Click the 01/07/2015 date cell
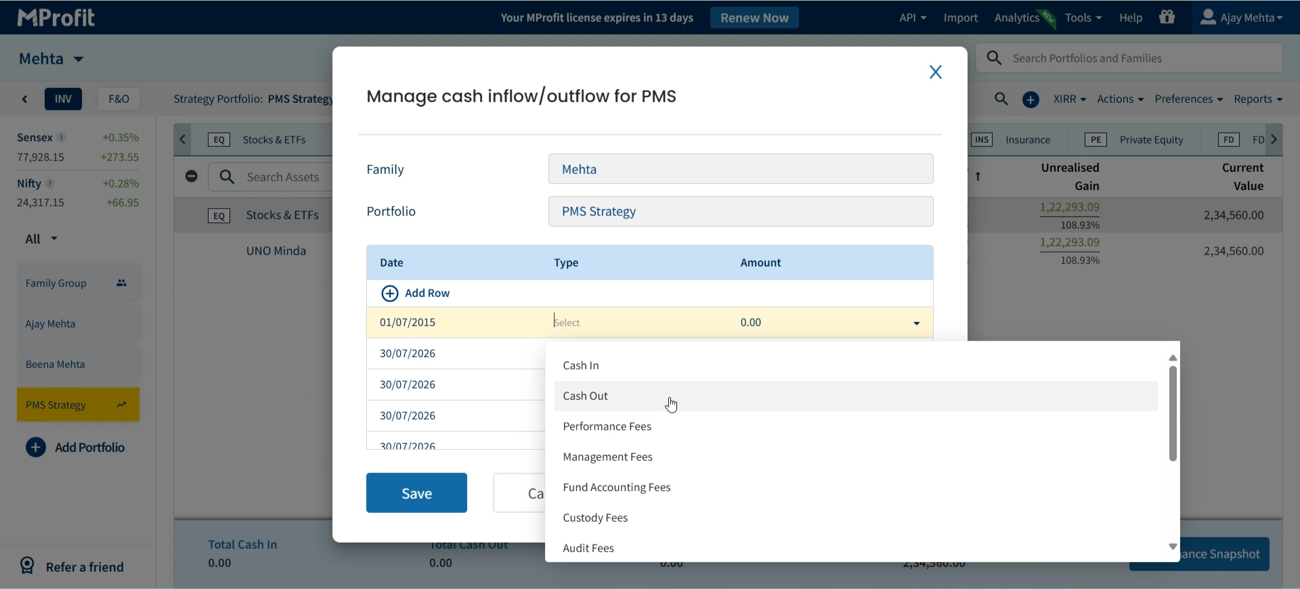This screenshot has width=1300, height=590. tap(408, 322)
